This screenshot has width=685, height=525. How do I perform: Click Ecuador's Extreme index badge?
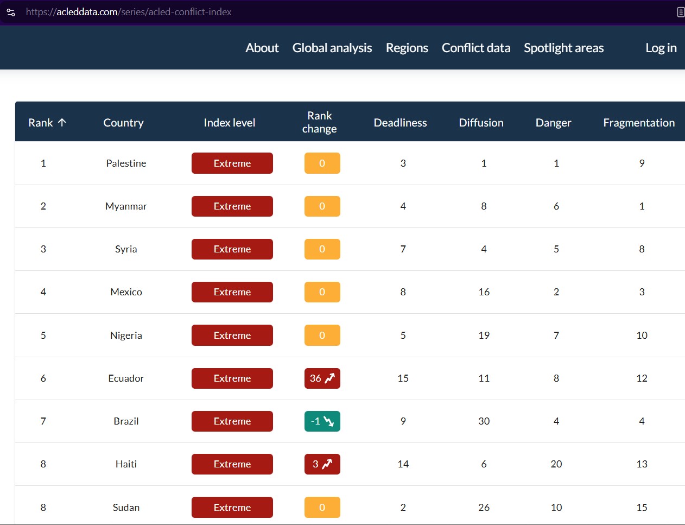232,378
